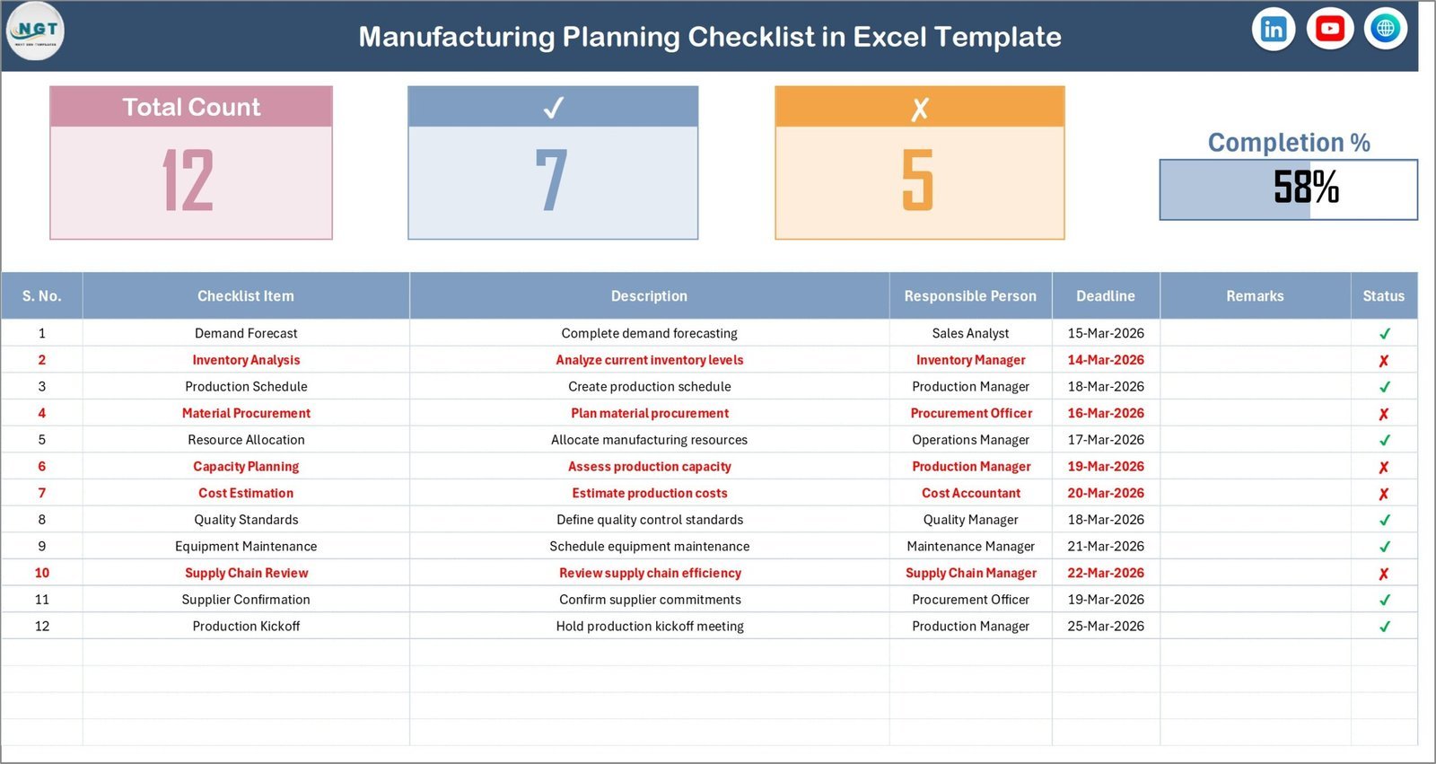Select the Status column header
The height and width of the screenshot is (764, 1436).
coord(1383,296)
